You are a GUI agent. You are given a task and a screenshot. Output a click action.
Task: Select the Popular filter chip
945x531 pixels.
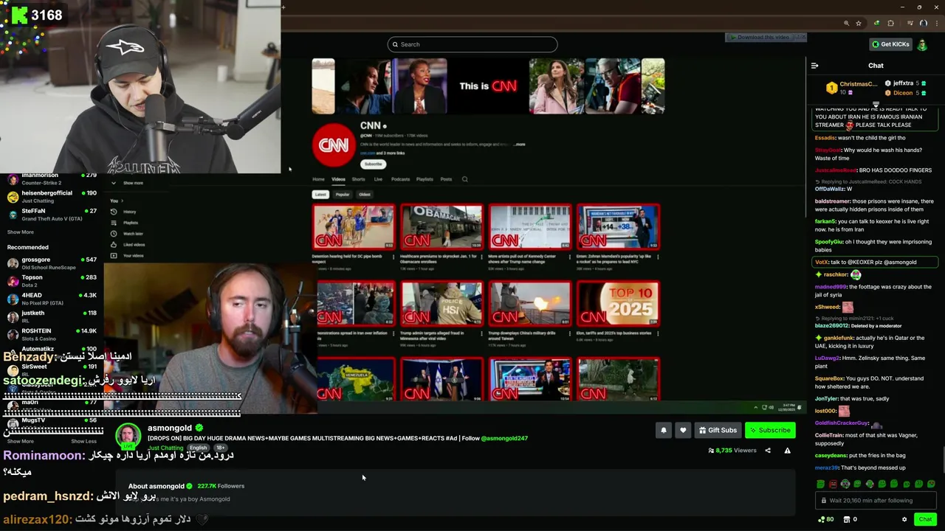pos(343,195)
